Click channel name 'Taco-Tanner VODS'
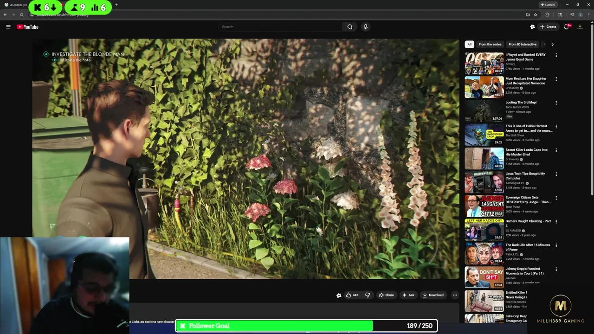Screen dimensions: 594x334 coord(517,107)
